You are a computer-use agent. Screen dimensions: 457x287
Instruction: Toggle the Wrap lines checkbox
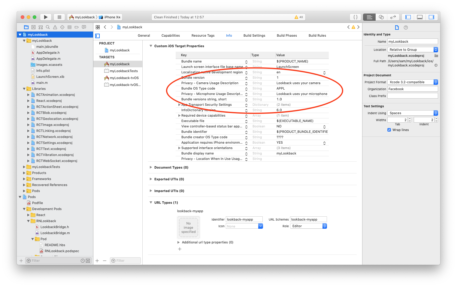click(x=389, y=130)
